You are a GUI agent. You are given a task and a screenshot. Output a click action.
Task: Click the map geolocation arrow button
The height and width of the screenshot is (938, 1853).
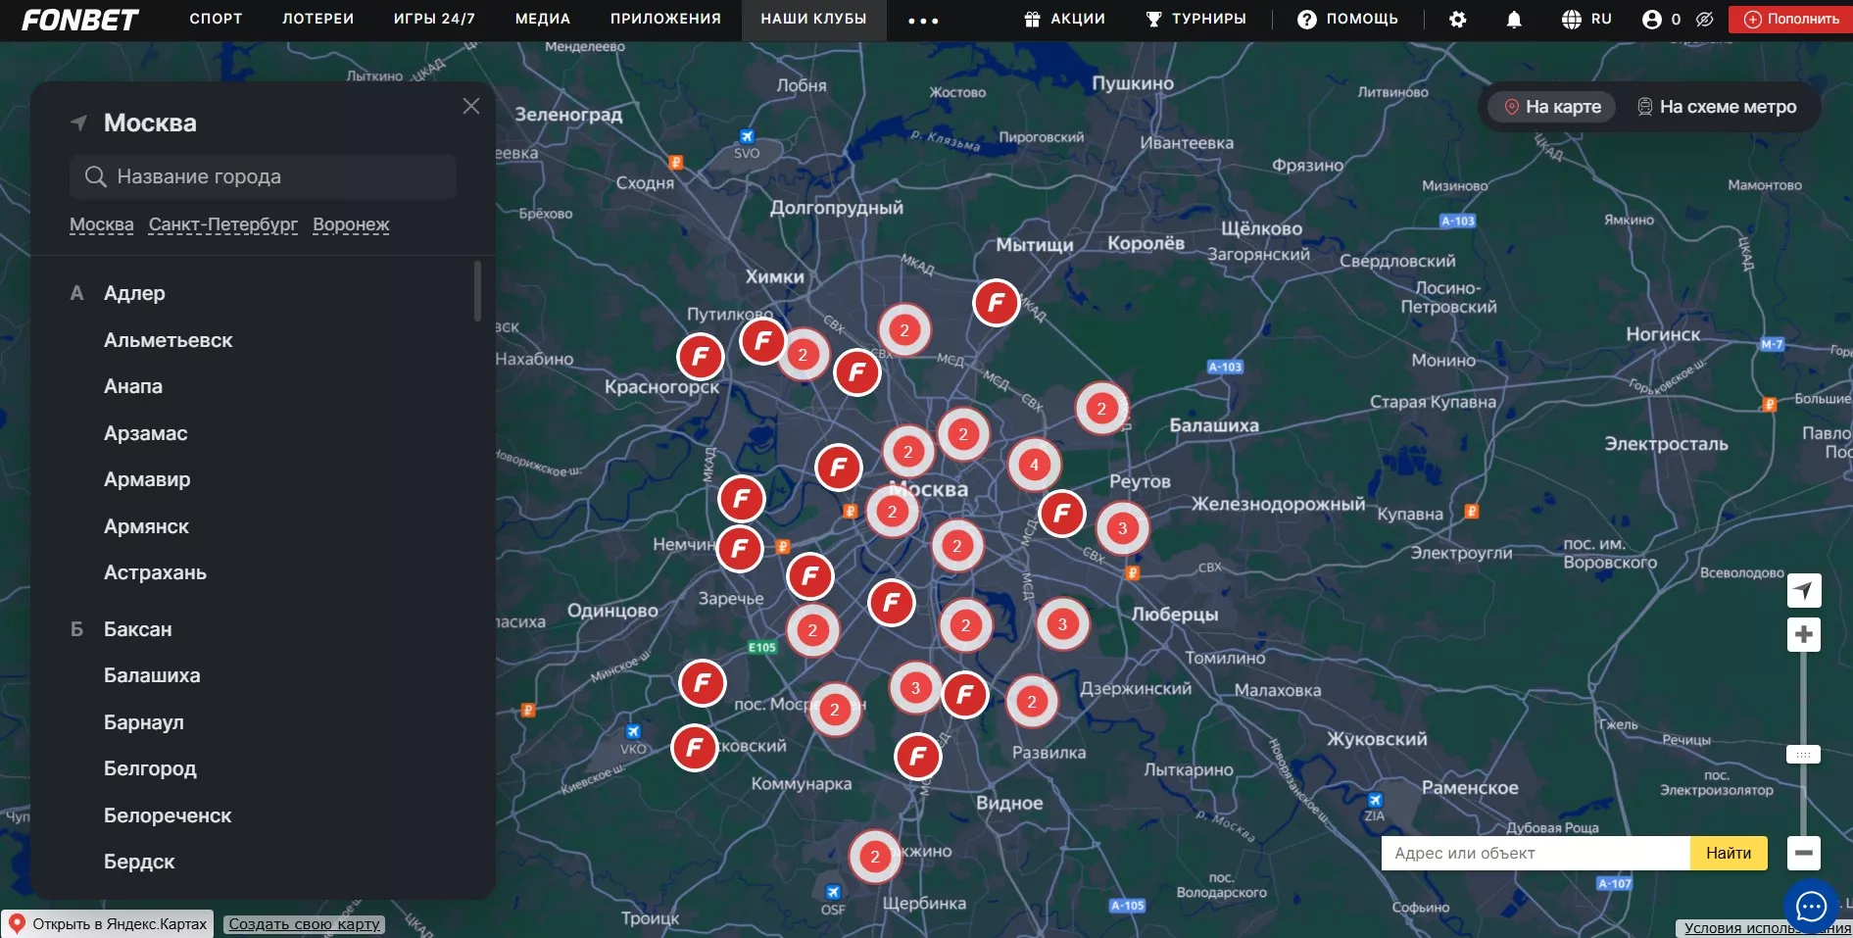(x=1803, y=590)
